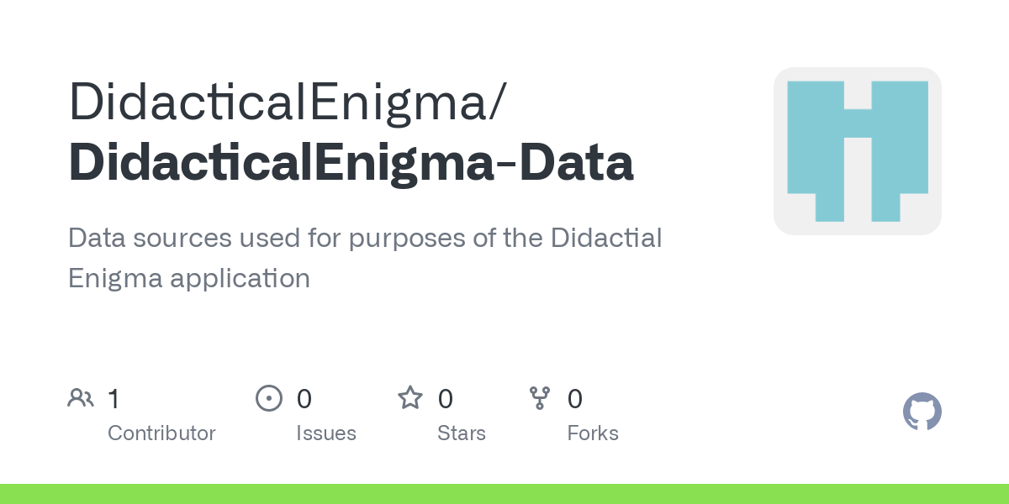The image size is (1009, 504).
Task: Click the issues circle-dot icon
Action: (269, 398)
